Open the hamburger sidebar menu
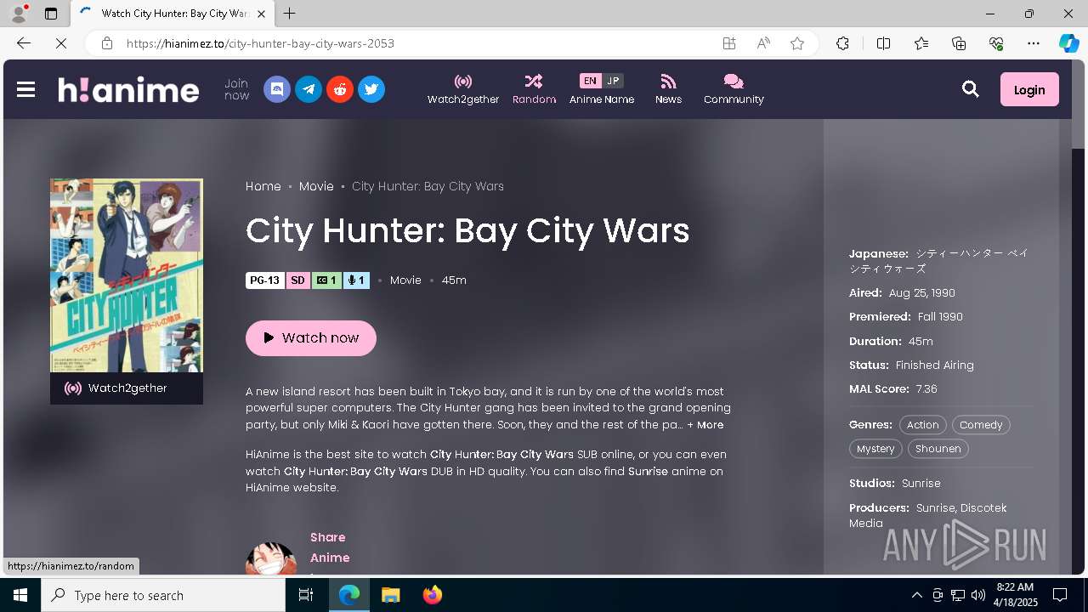 click(25, 89)
